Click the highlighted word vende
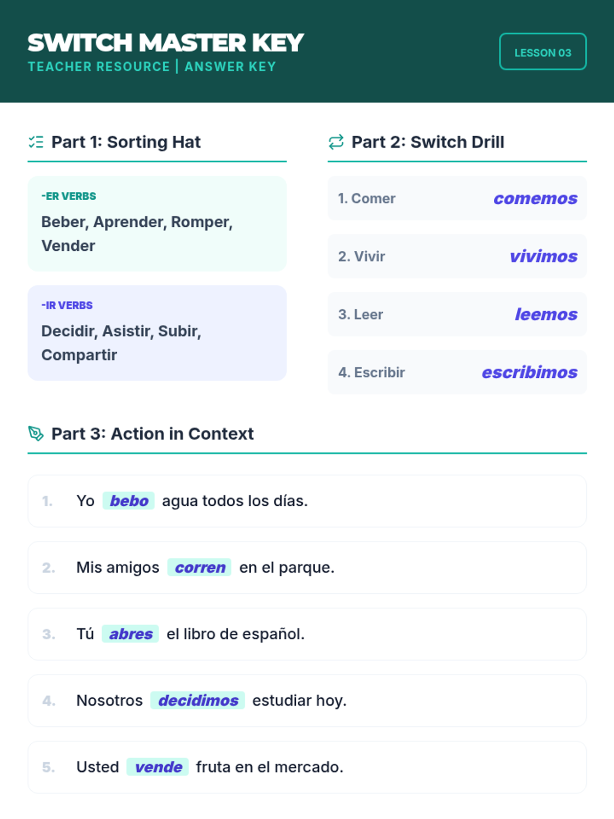This screenshot has width=614, height=819. pyautogui.click(x=158, y=767)
